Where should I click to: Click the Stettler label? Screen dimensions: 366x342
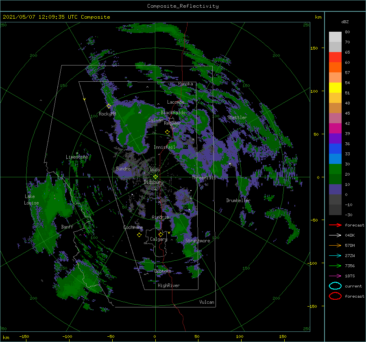(x=237, y=118)
